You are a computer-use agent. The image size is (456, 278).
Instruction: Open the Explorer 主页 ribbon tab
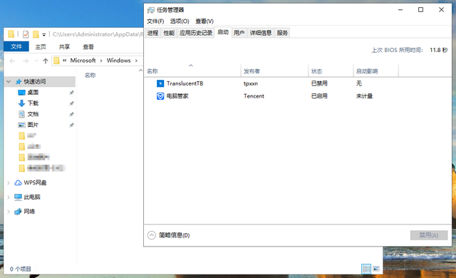pyautogui.click(x=41, y=47)
